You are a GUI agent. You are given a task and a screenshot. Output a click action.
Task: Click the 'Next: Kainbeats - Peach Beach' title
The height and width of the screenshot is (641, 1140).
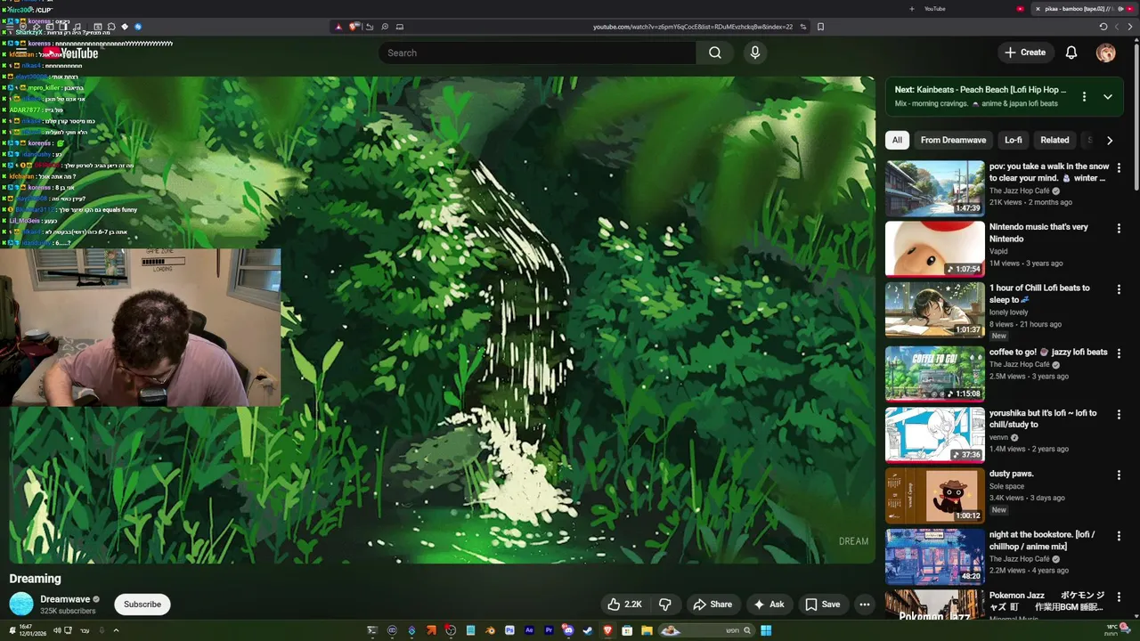tap(980, 90)
